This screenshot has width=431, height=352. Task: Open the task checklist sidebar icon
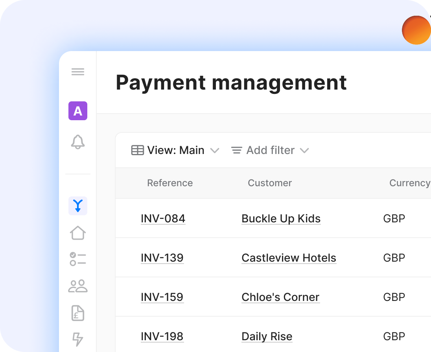click(78, 259)
